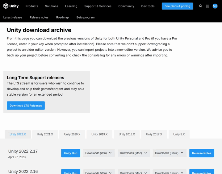Viewport: 222px width, 174px height.
Task: Click See plans & pricing button
Action: (x=177, y=6)
